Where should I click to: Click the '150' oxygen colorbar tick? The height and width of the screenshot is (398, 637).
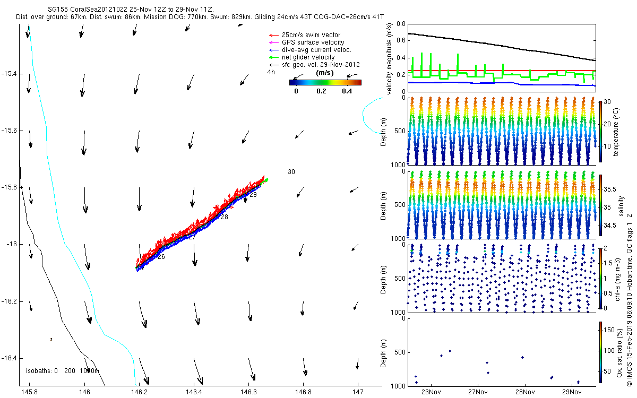[609, 330]
